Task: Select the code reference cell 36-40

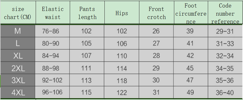Action: [225, 92]
